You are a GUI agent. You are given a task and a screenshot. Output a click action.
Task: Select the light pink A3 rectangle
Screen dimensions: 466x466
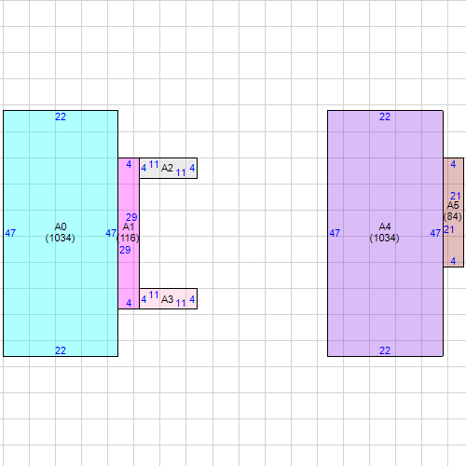(x=168, y=298)
